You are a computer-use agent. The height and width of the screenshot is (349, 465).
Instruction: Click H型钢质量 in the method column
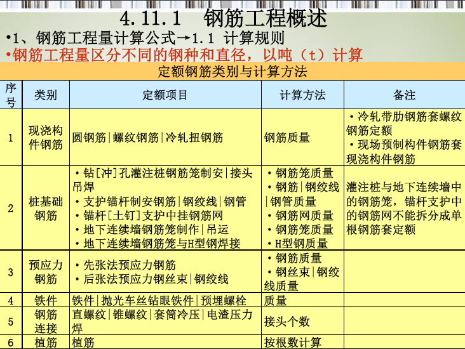(299, 244)
